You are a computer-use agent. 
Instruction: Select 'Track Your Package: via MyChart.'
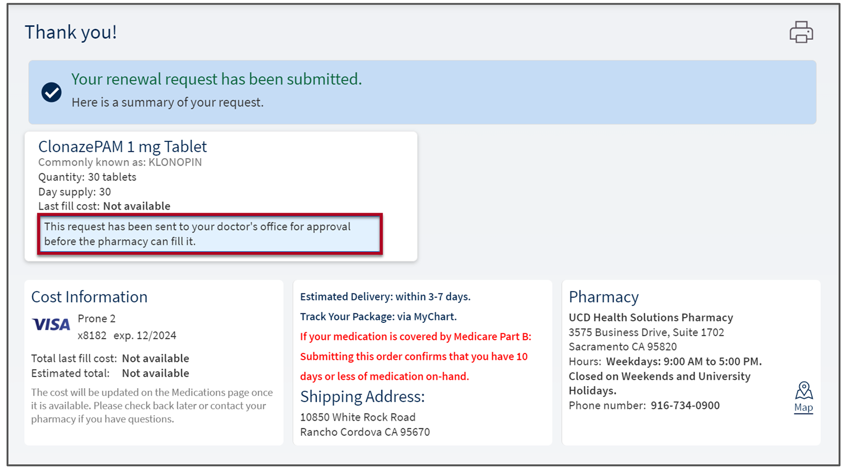click(x=378, y=317)
